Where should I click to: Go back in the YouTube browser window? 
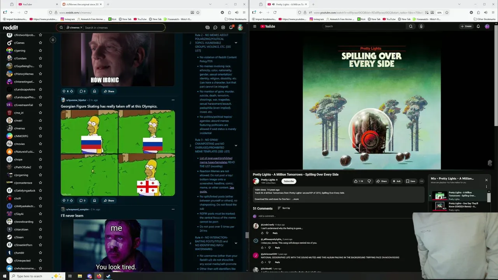click(x=261, y=12)
